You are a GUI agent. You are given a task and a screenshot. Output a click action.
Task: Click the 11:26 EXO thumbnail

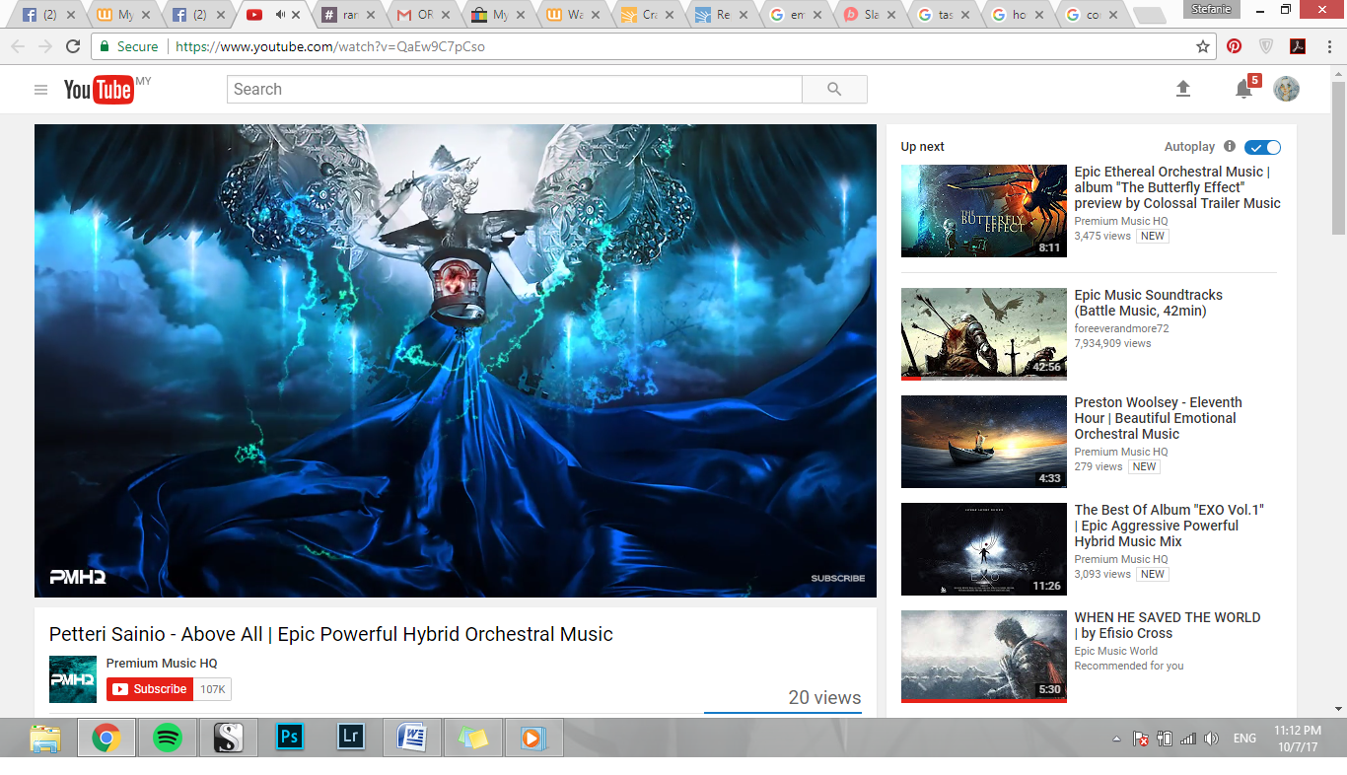pos(984,549)
